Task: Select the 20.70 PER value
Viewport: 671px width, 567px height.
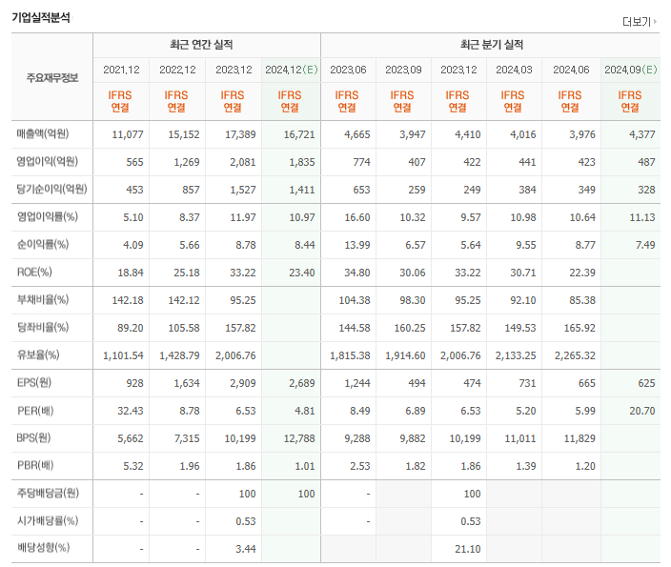Action: (x=641, y=411)
